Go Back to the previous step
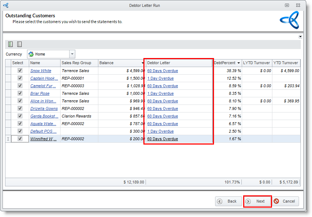 [x=228, y=201]
